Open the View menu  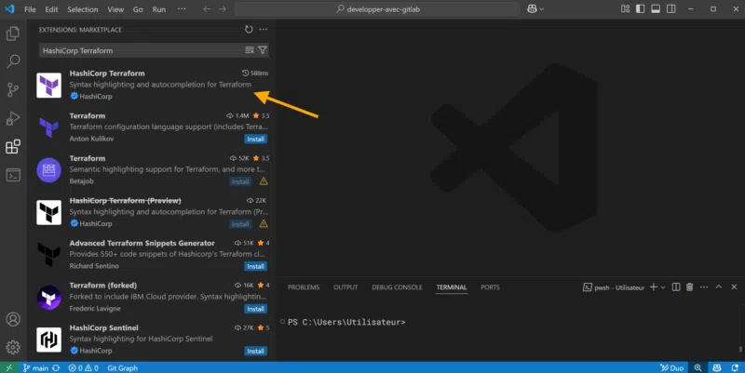coord(115,9)
